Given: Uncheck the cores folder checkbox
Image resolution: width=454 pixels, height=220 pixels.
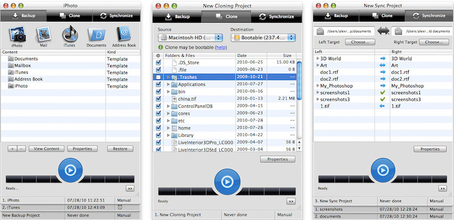Looking at the screenshot, I should 158,113.
